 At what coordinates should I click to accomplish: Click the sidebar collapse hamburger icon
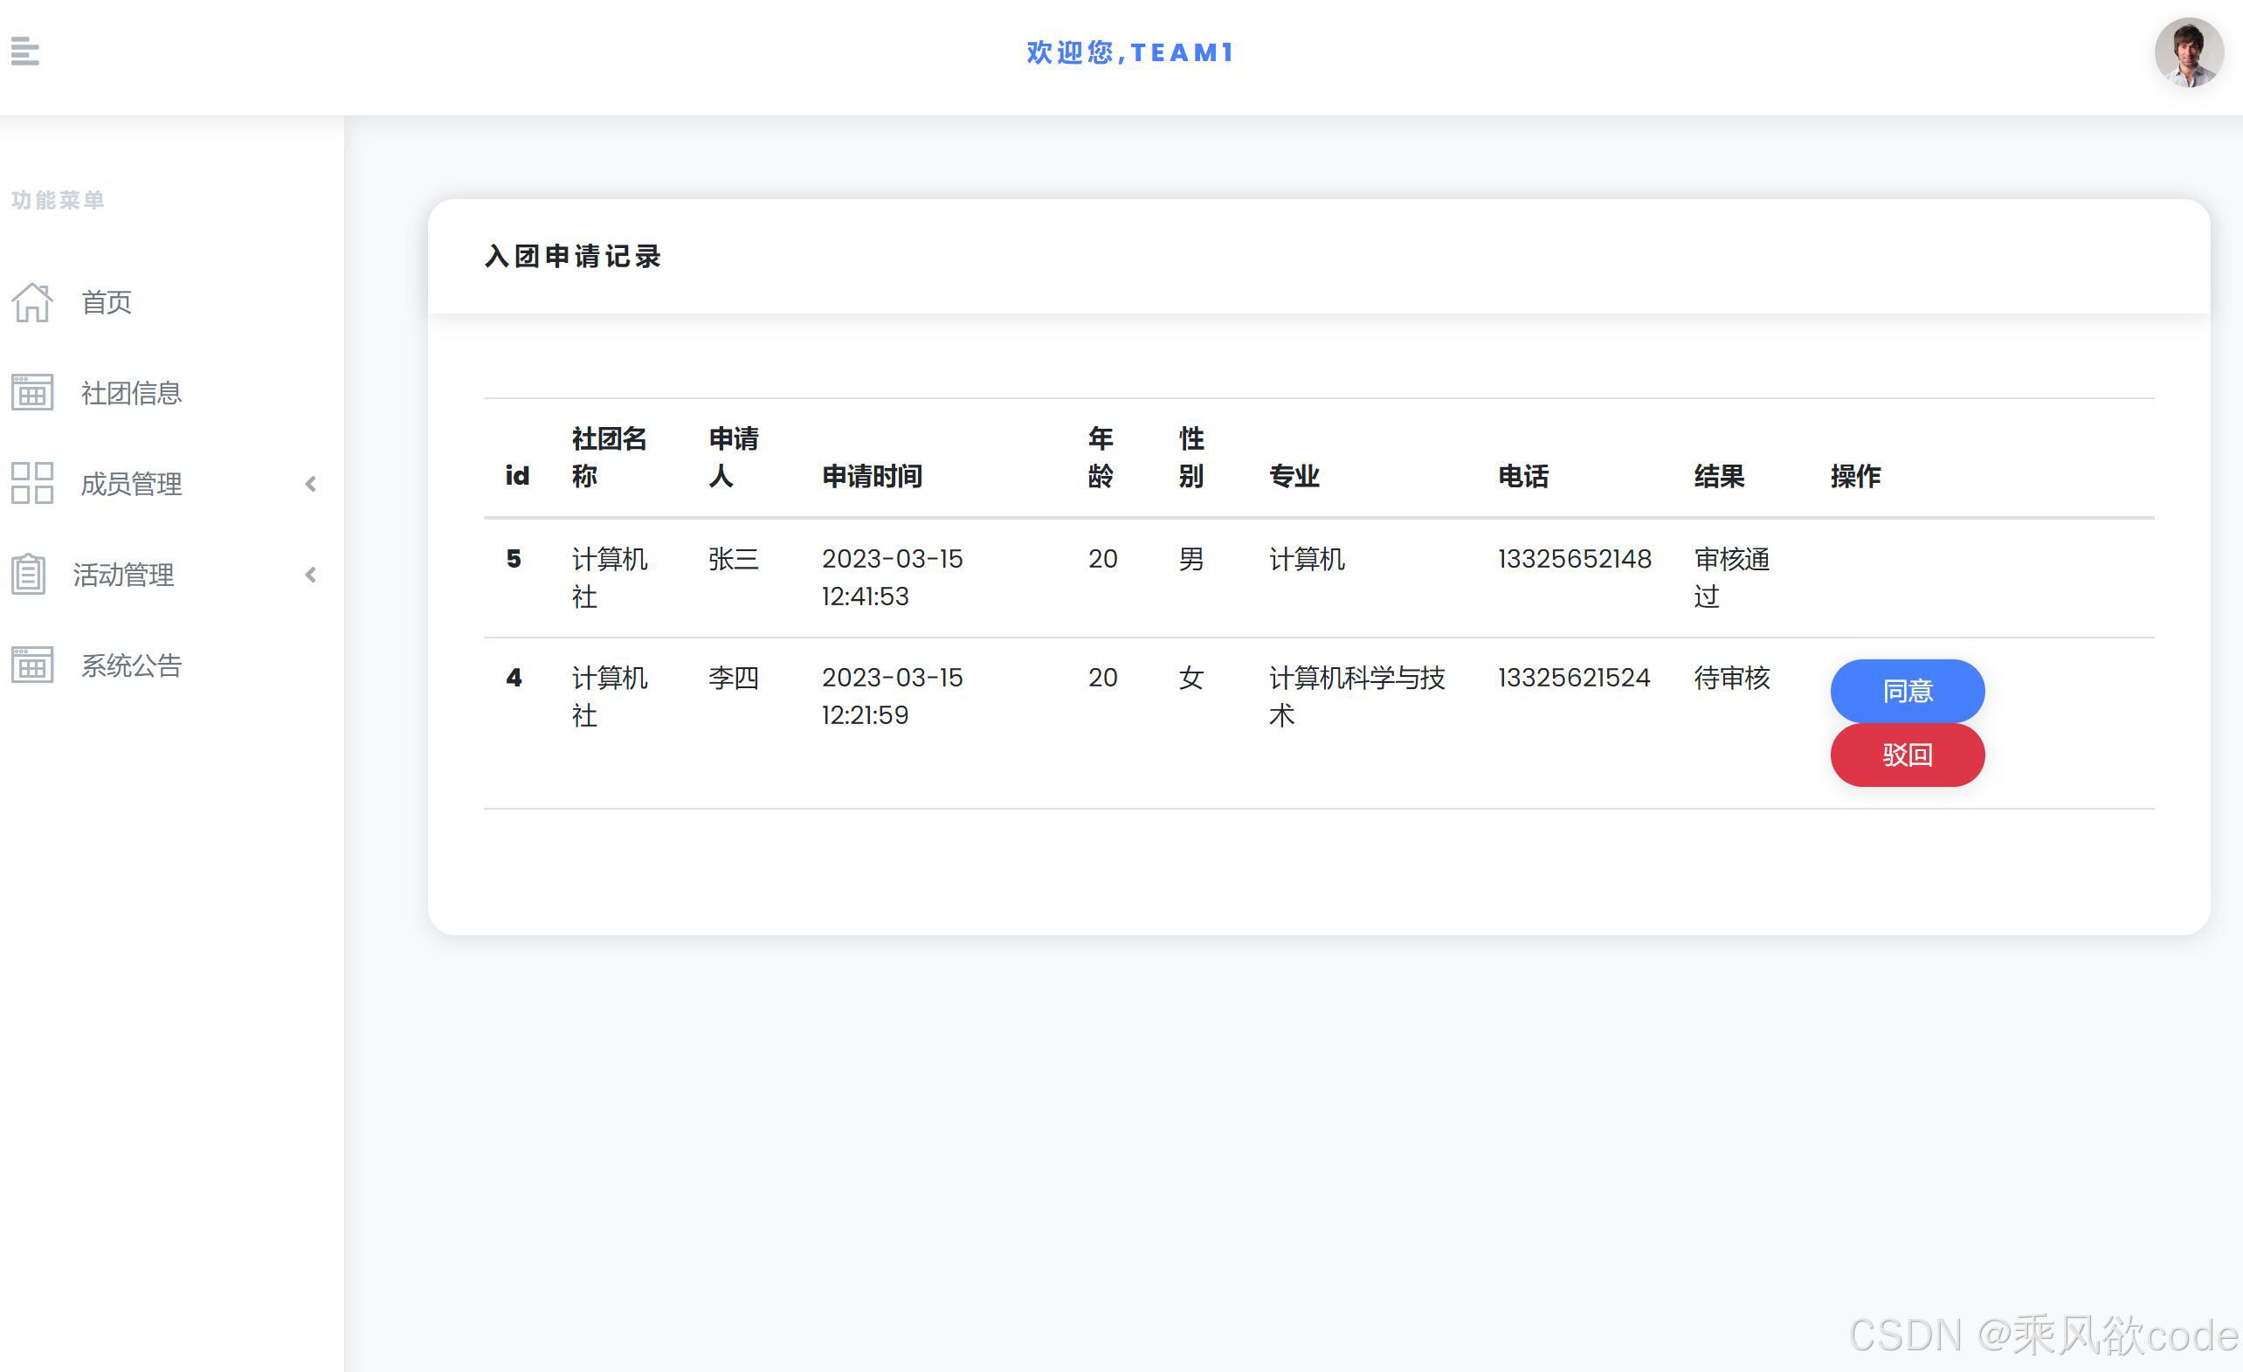click(24, 52)
